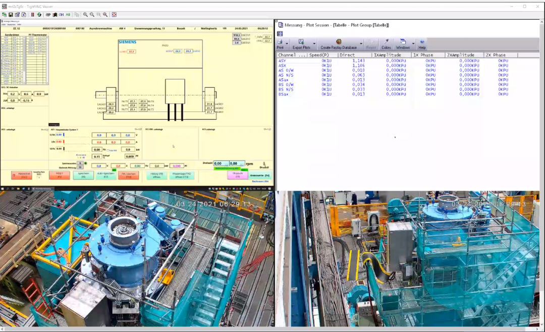This screenshot has width=545, height=332.
Task: Open the Windows dropdown arrow
Action: click(413, 44)
